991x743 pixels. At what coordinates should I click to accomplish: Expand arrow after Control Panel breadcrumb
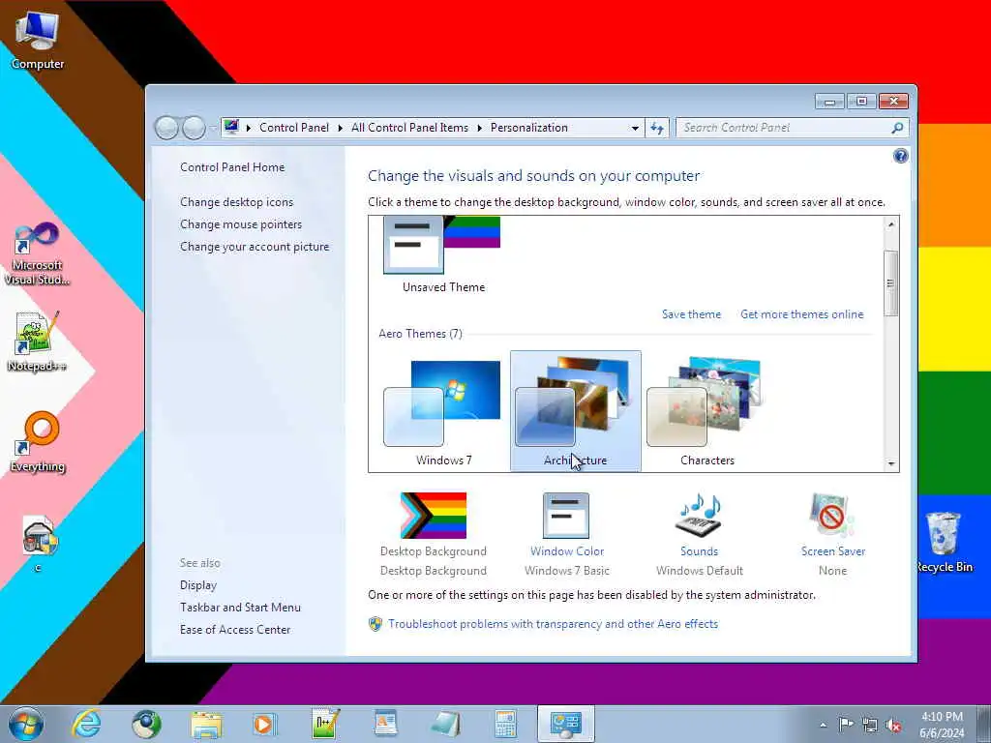click(x=340, y=129)
